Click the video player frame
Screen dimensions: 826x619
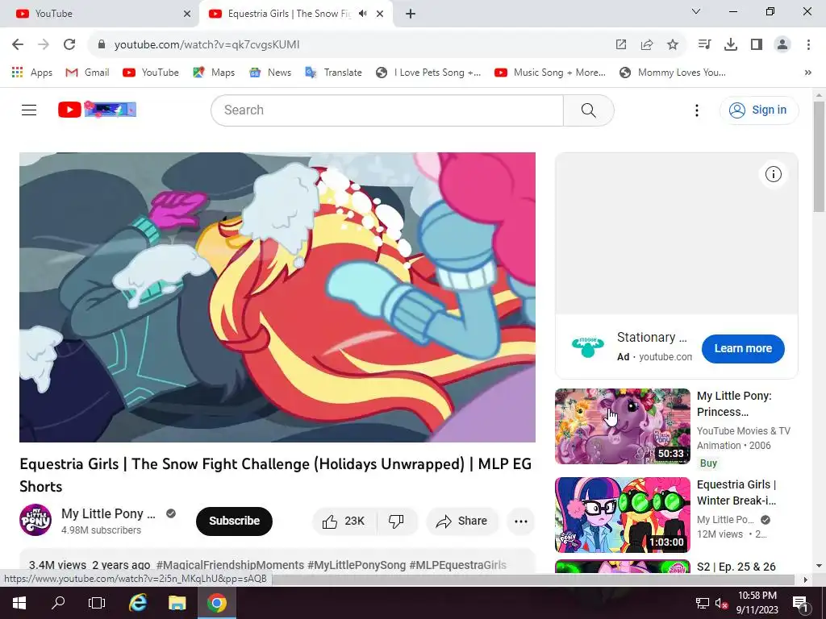click(277, 297)
